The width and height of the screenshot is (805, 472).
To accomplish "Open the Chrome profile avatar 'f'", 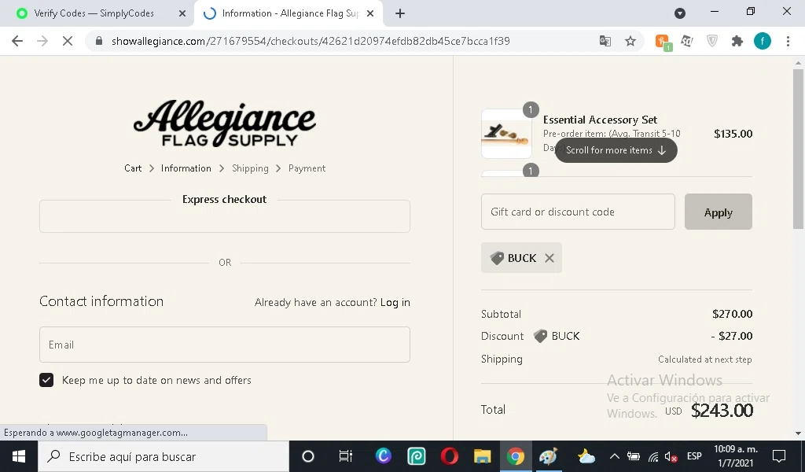I will tap(763, 41).
